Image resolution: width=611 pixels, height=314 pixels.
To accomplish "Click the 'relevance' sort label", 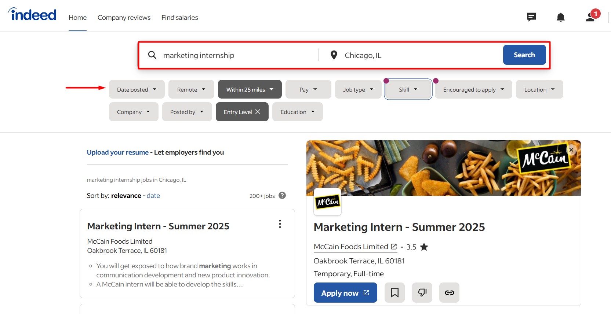I will [126, 196].
